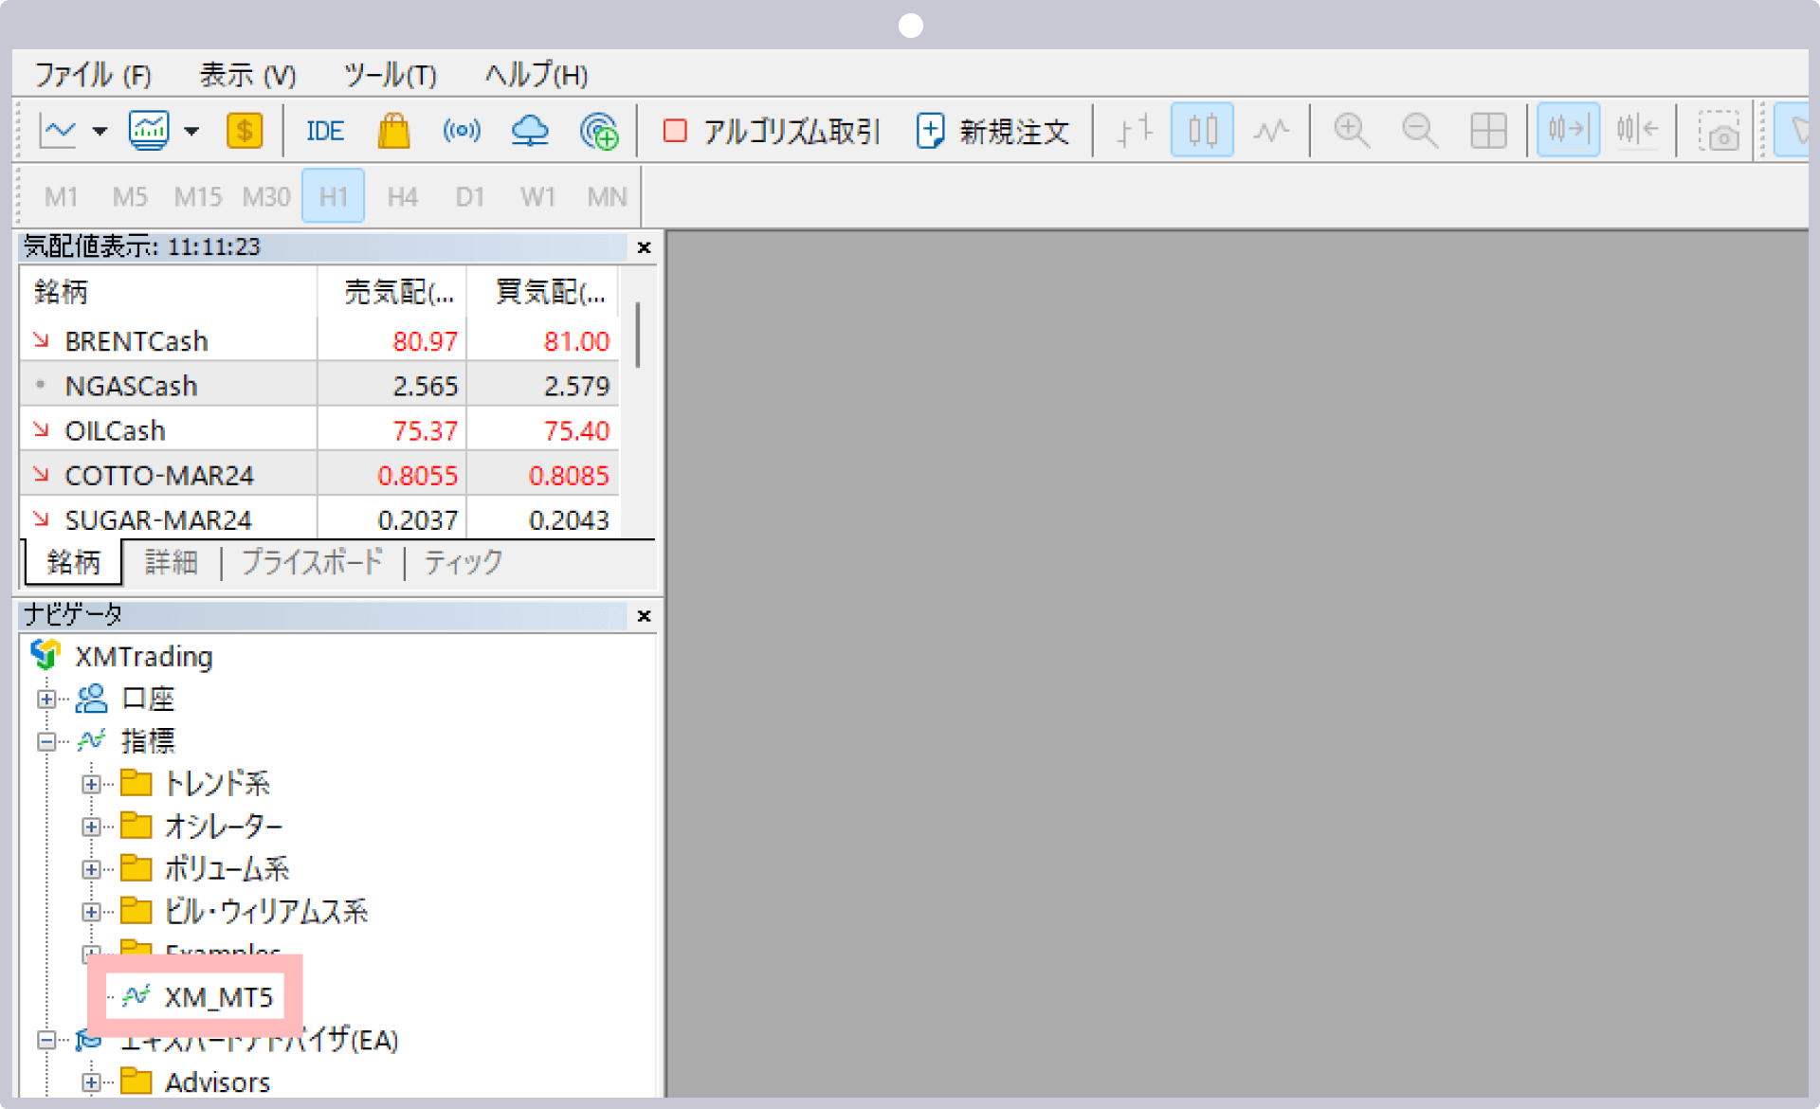Viewport: 1820px width, 1109px height.
Task: Select the BRENTCash symbol row
Action: coord(319,340)
